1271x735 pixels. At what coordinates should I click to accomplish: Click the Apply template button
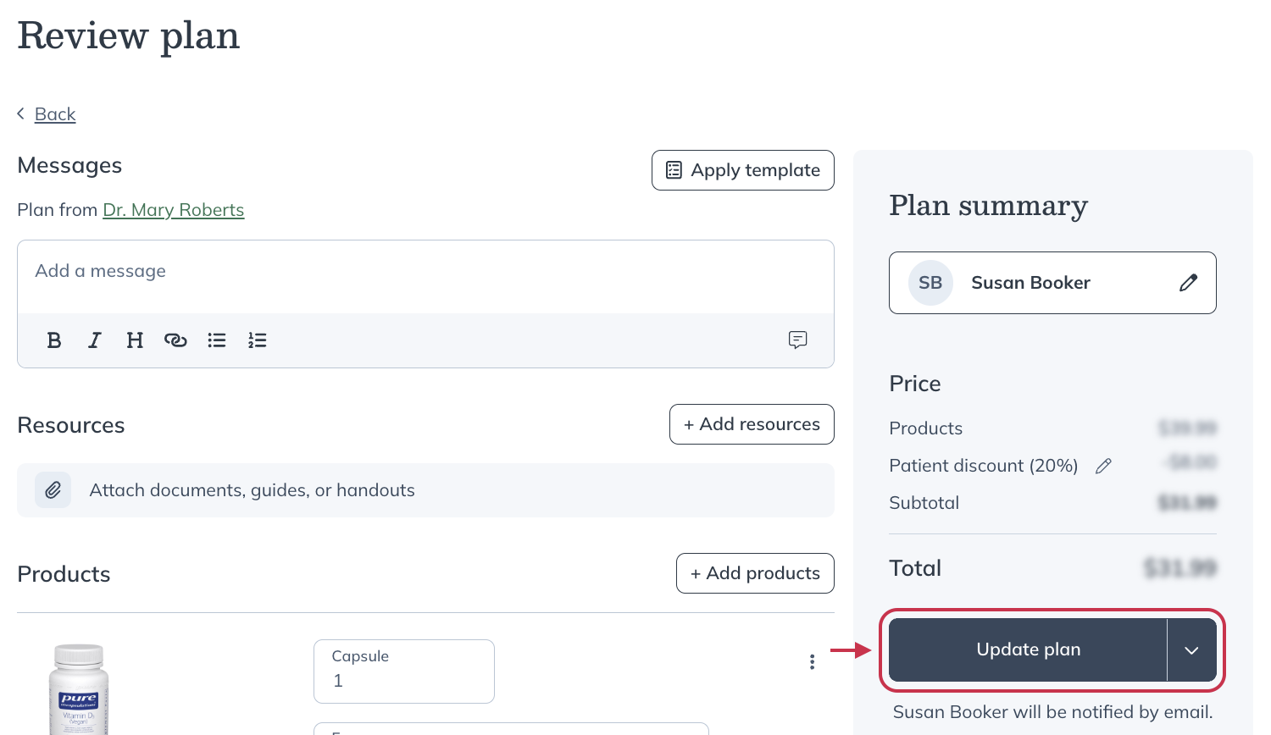click(x=742, y=169)
